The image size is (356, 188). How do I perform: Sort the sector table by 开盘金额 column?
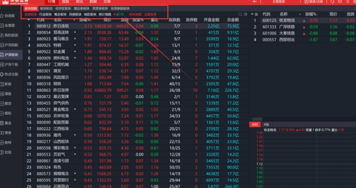coord(211,20)
